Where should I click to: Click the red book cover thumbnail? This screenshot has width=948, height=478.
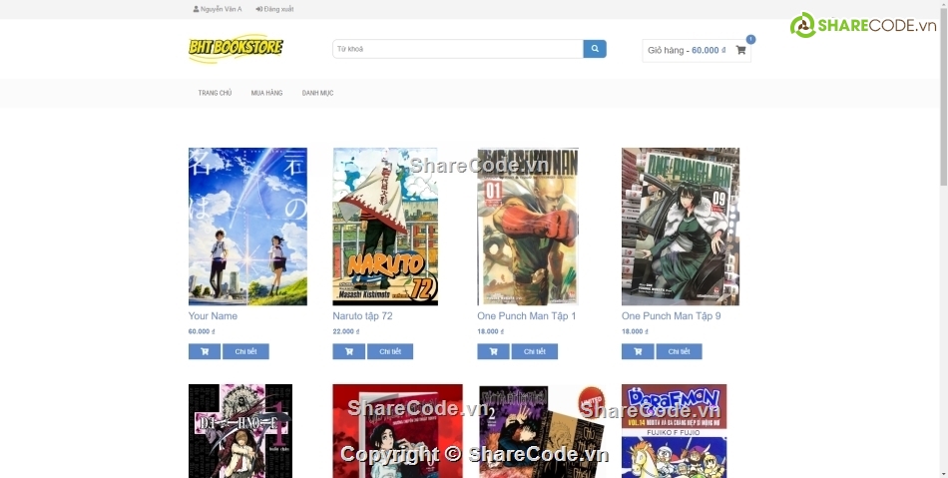point(397,431)
